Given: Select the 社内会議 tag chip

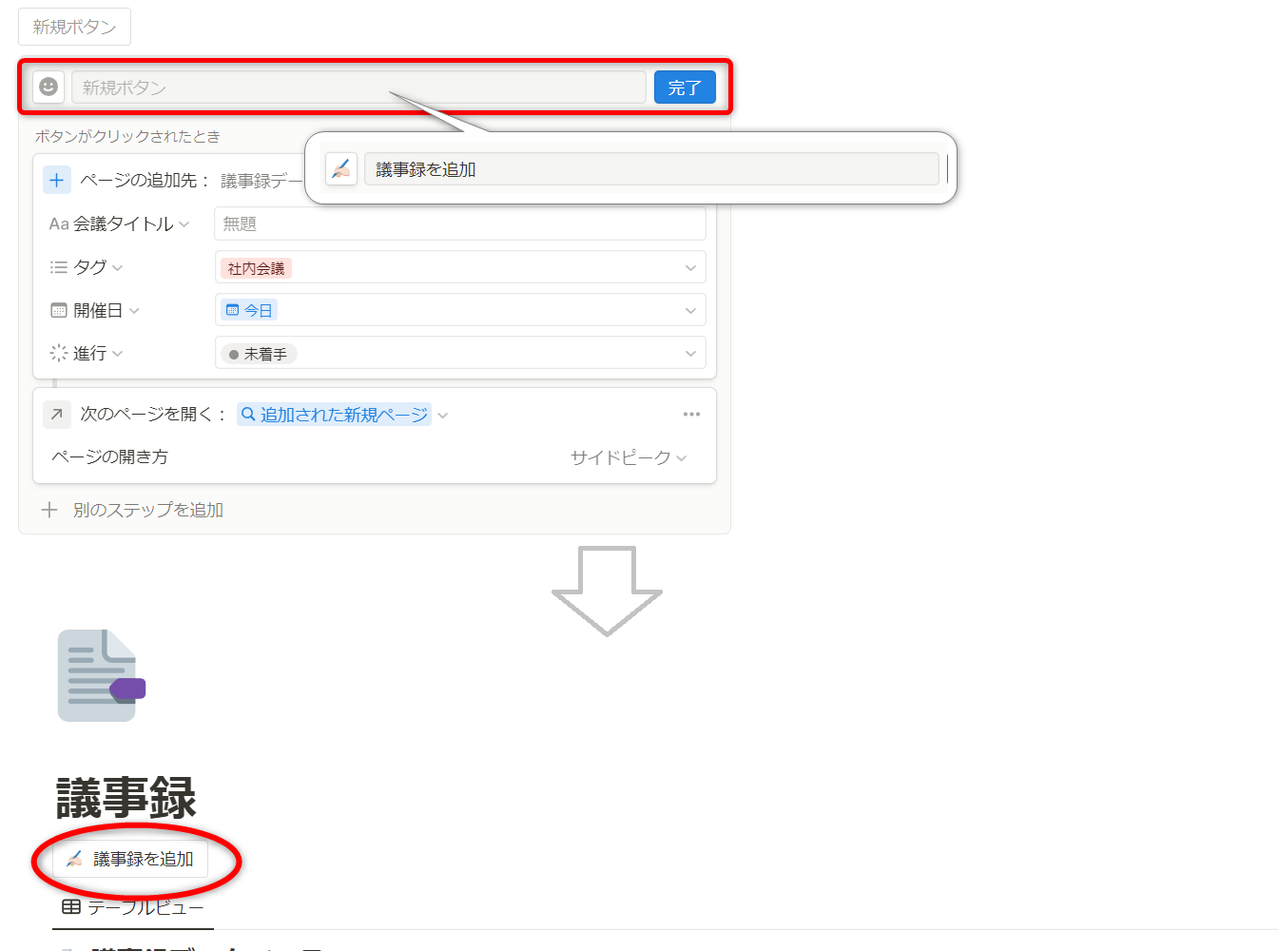Looking at the screenshot, I should pyautogui.click(x=256, y=268).
